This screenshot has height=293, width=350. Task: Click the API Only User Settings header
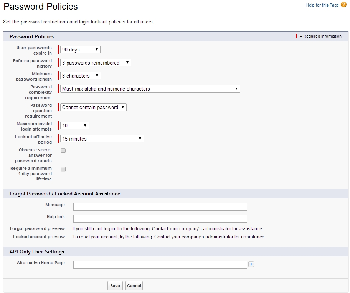pos(37,252)
